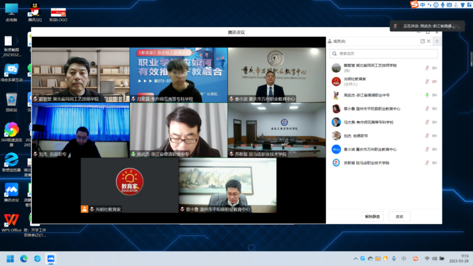The image size is (473, 266).
Task: Click Sogou input method S logo
Action: click(414, 4)
